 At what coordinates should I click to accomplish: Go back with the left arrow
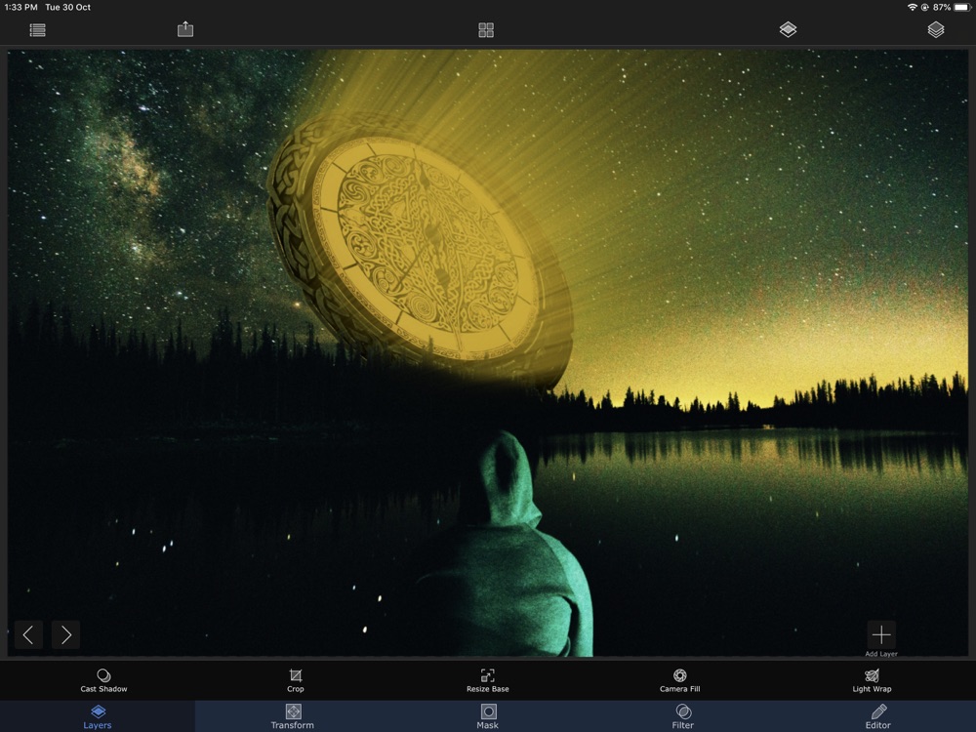[28, 634]
